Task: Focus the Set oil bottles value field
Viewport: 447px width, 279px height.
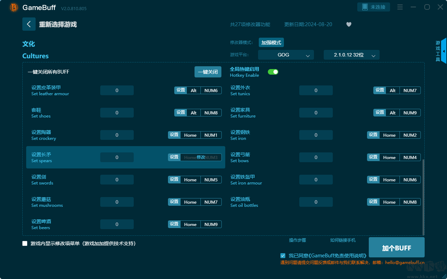Action: coord(316,202)
